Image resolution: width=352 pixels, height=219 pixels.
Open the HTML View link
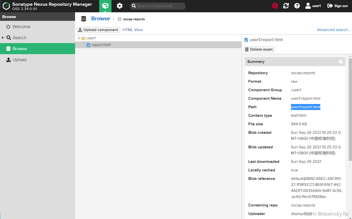click(133, 30)
